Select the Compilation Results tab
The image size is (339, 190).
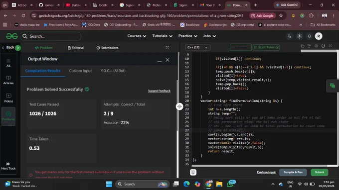pos(42,71)
